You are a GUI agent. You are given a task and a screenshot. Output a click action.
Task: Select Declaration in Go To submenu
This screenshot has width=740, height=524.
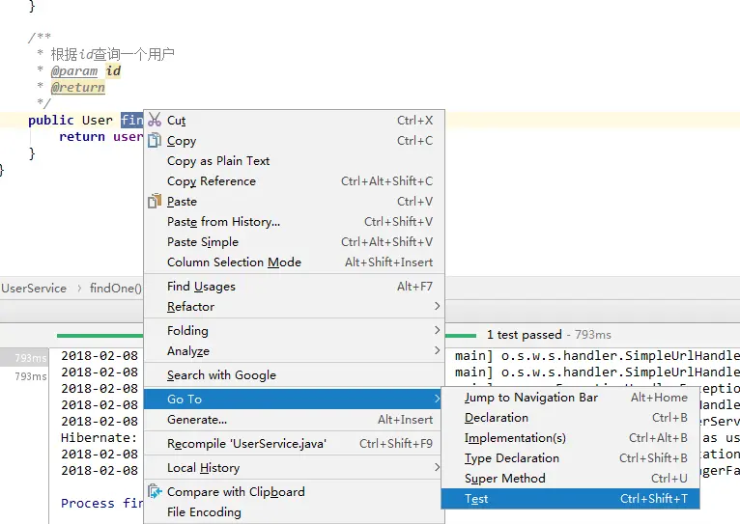[x=570, y=418]
